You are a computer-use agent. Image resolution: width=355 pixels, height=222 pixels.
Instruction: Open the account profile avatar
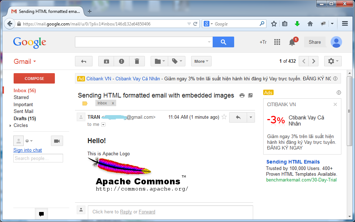[x=336, y=42]
